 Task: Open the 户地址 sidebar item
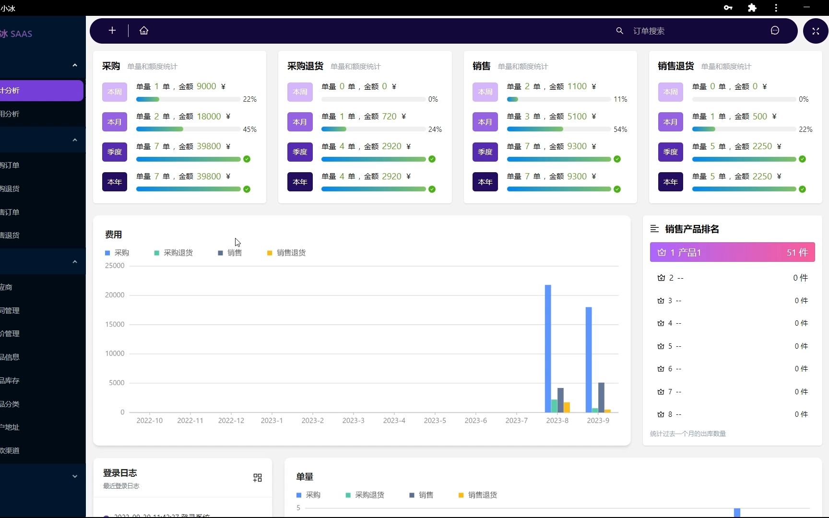pos(43,427)
